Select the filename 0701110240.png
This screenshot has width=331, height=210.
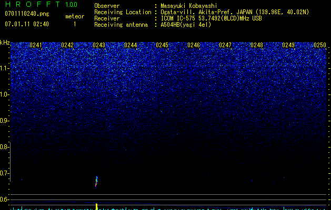pyautogui.click(x=27, y=14)
